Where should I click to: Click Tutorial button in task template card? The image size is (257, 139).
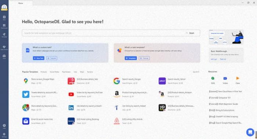coord(144,58)
